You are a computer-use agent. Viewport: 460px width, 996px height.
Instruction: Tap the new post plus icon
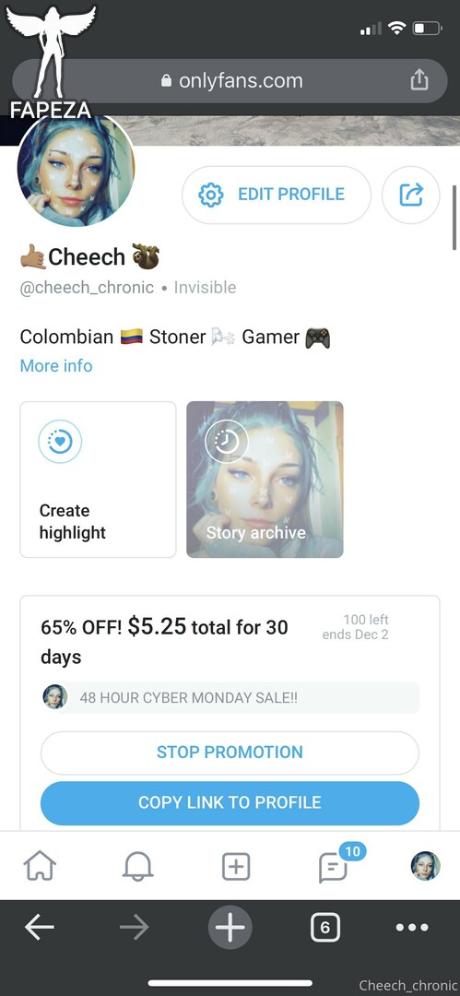pos(236,867)
